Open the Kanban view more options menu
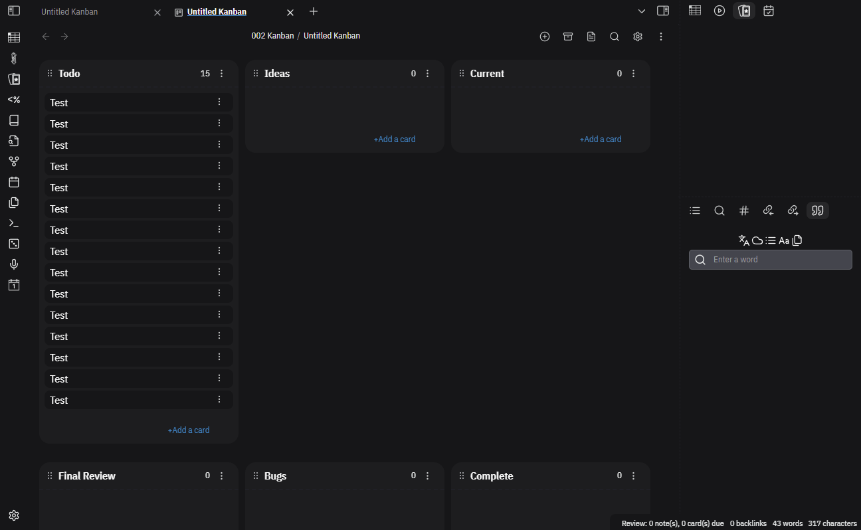 coord(661,37)
